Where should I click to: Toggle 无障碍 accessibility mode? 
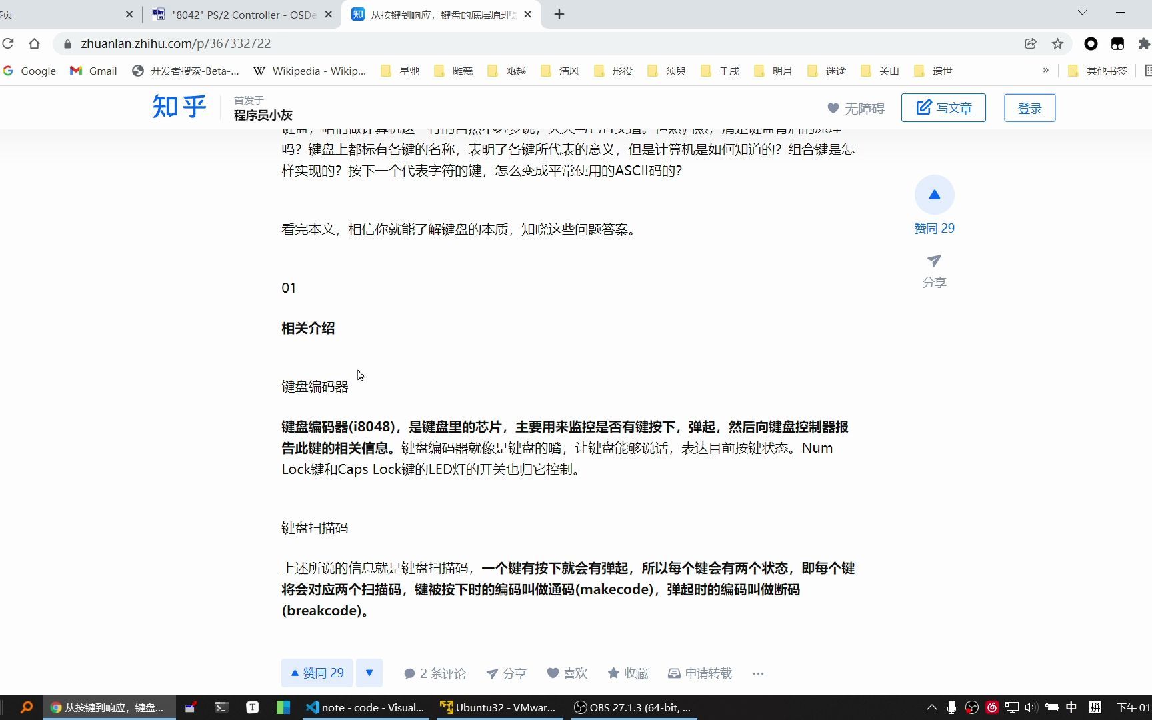point(856,109)
